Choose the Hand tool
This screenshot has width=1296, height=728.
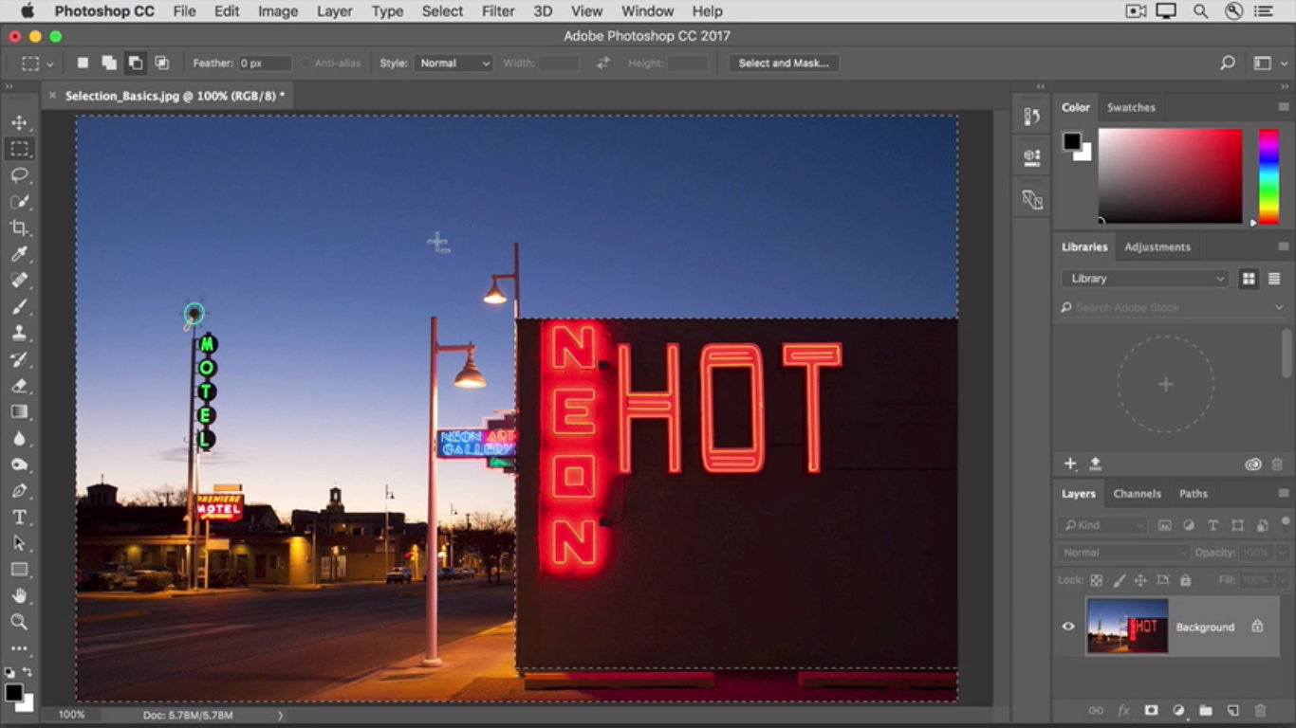pos(19,596)
